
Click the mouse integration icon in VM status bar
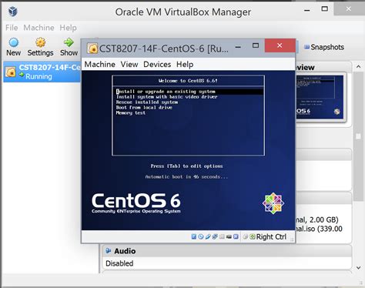click(x=246, y=236)
